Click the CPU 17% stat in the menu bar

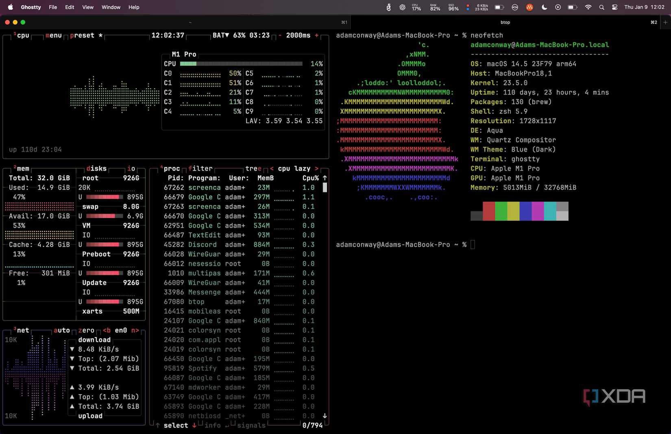point(416,7)
